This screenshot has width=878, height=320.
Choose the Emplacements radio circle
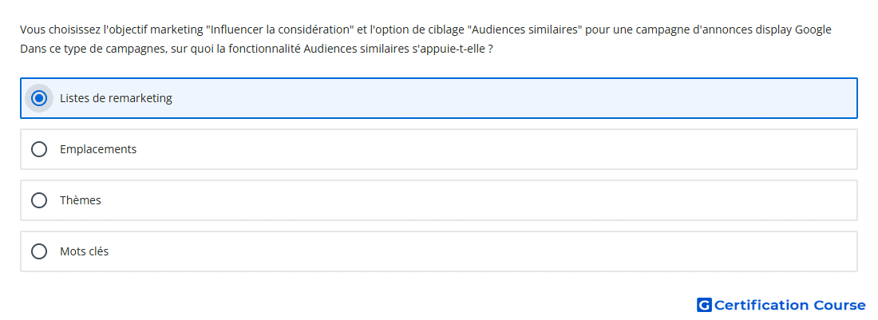pos(39,149)
